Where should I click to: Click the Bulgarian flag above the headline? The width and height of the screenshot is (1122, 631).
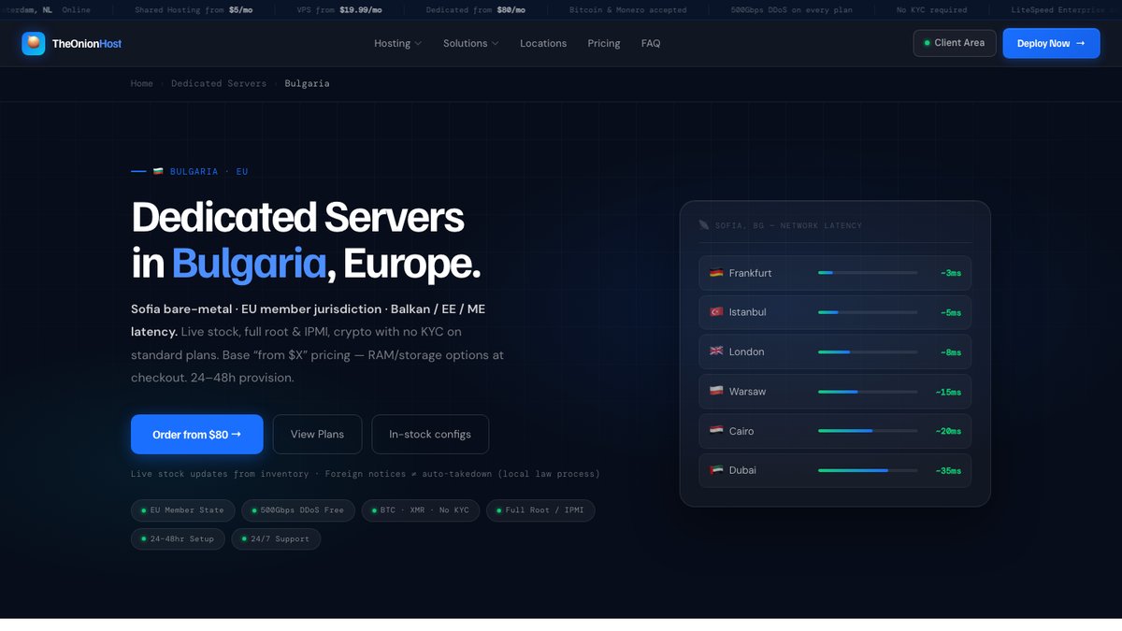point(158,172)
